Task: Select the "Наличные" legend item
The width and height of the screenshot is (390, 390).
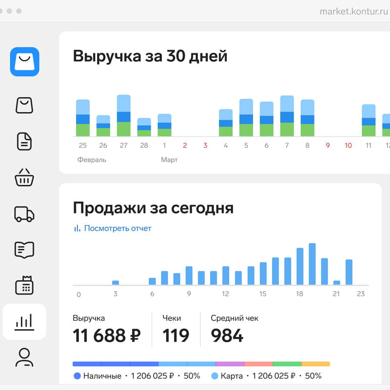Action: pos(97,376)
